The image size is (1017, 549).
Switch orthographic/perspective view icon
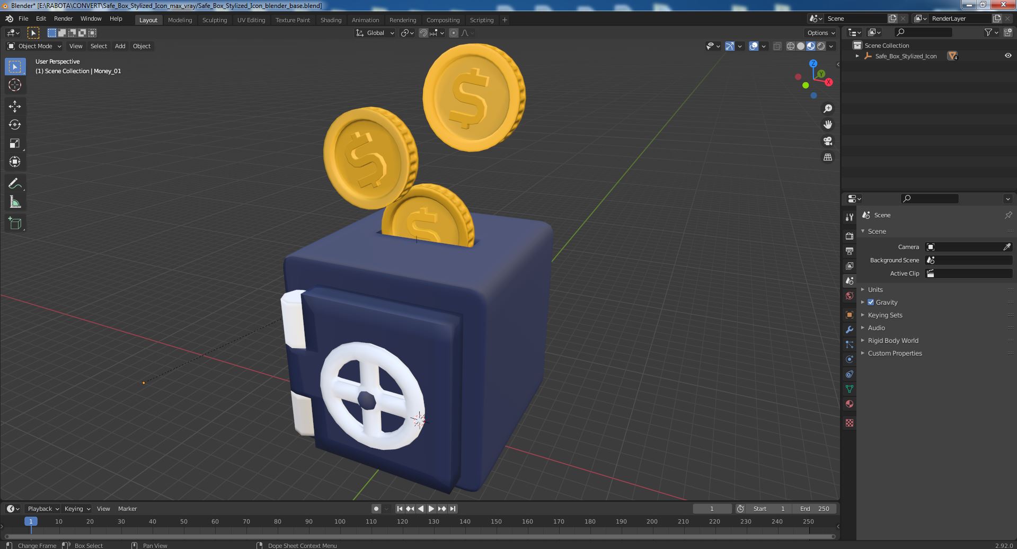(827, 157)
